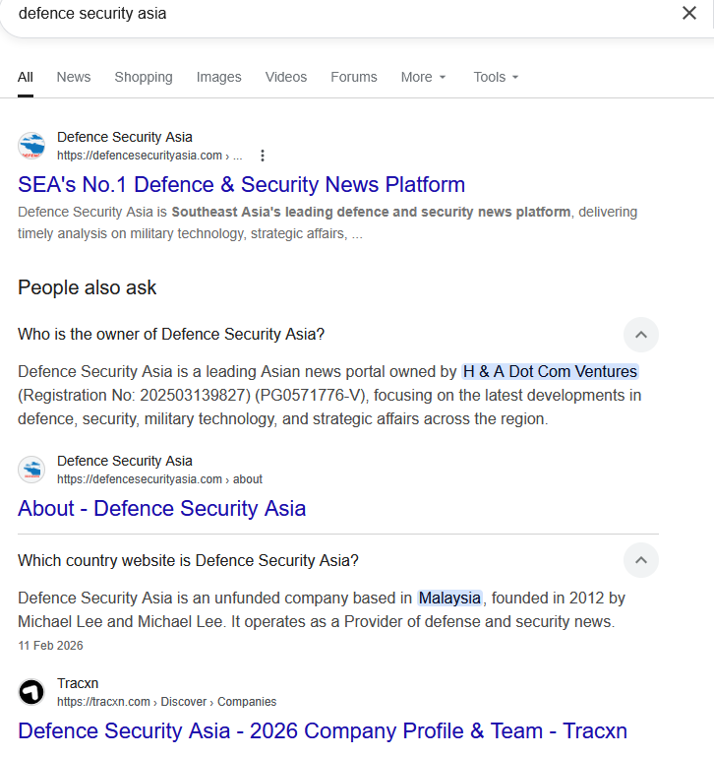Screen dimensions: 714x757
Task: Open the Shopping tab
Action: 144,77
